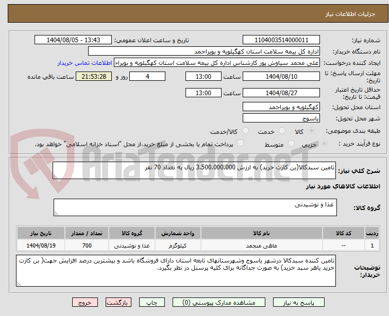The image size is (389, 316).
Task: Click the نام کالا column header
Action: [x=262, y=233]
